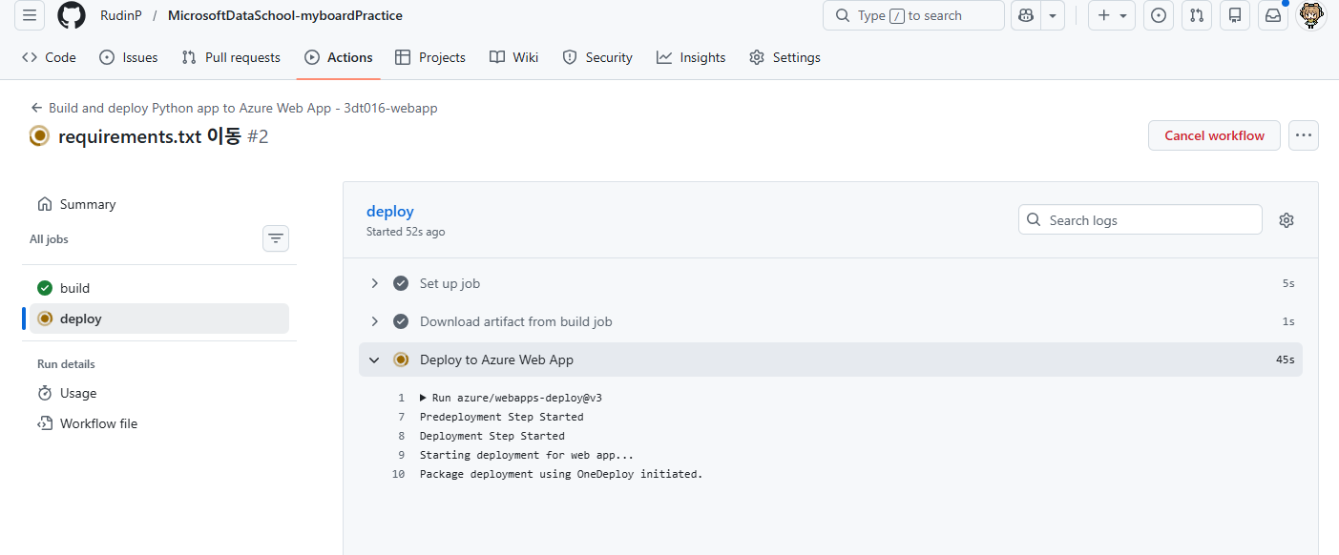1339x555 pixels.
Task: Expand the Run azure/webapps-deploy@v3 log group
Action: (x=511, y=398)
